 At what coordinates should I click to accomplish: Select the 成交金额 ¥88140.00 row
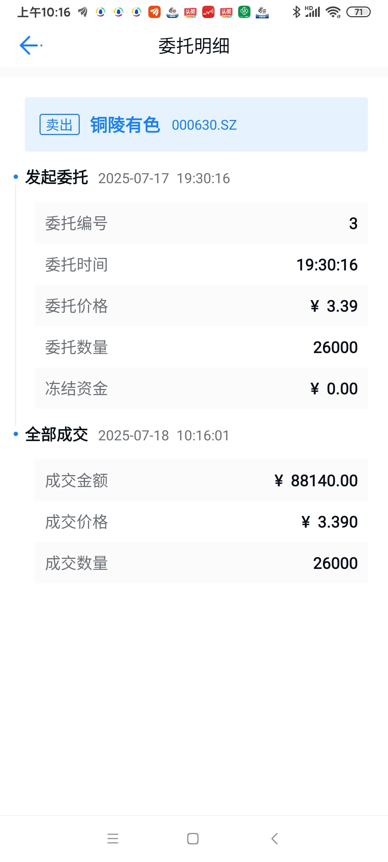[x=201, y=480]
